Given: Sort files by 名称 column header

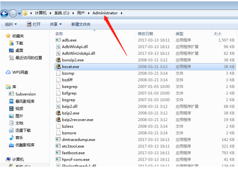Looking at the screenshot, I should pos(59,34).
